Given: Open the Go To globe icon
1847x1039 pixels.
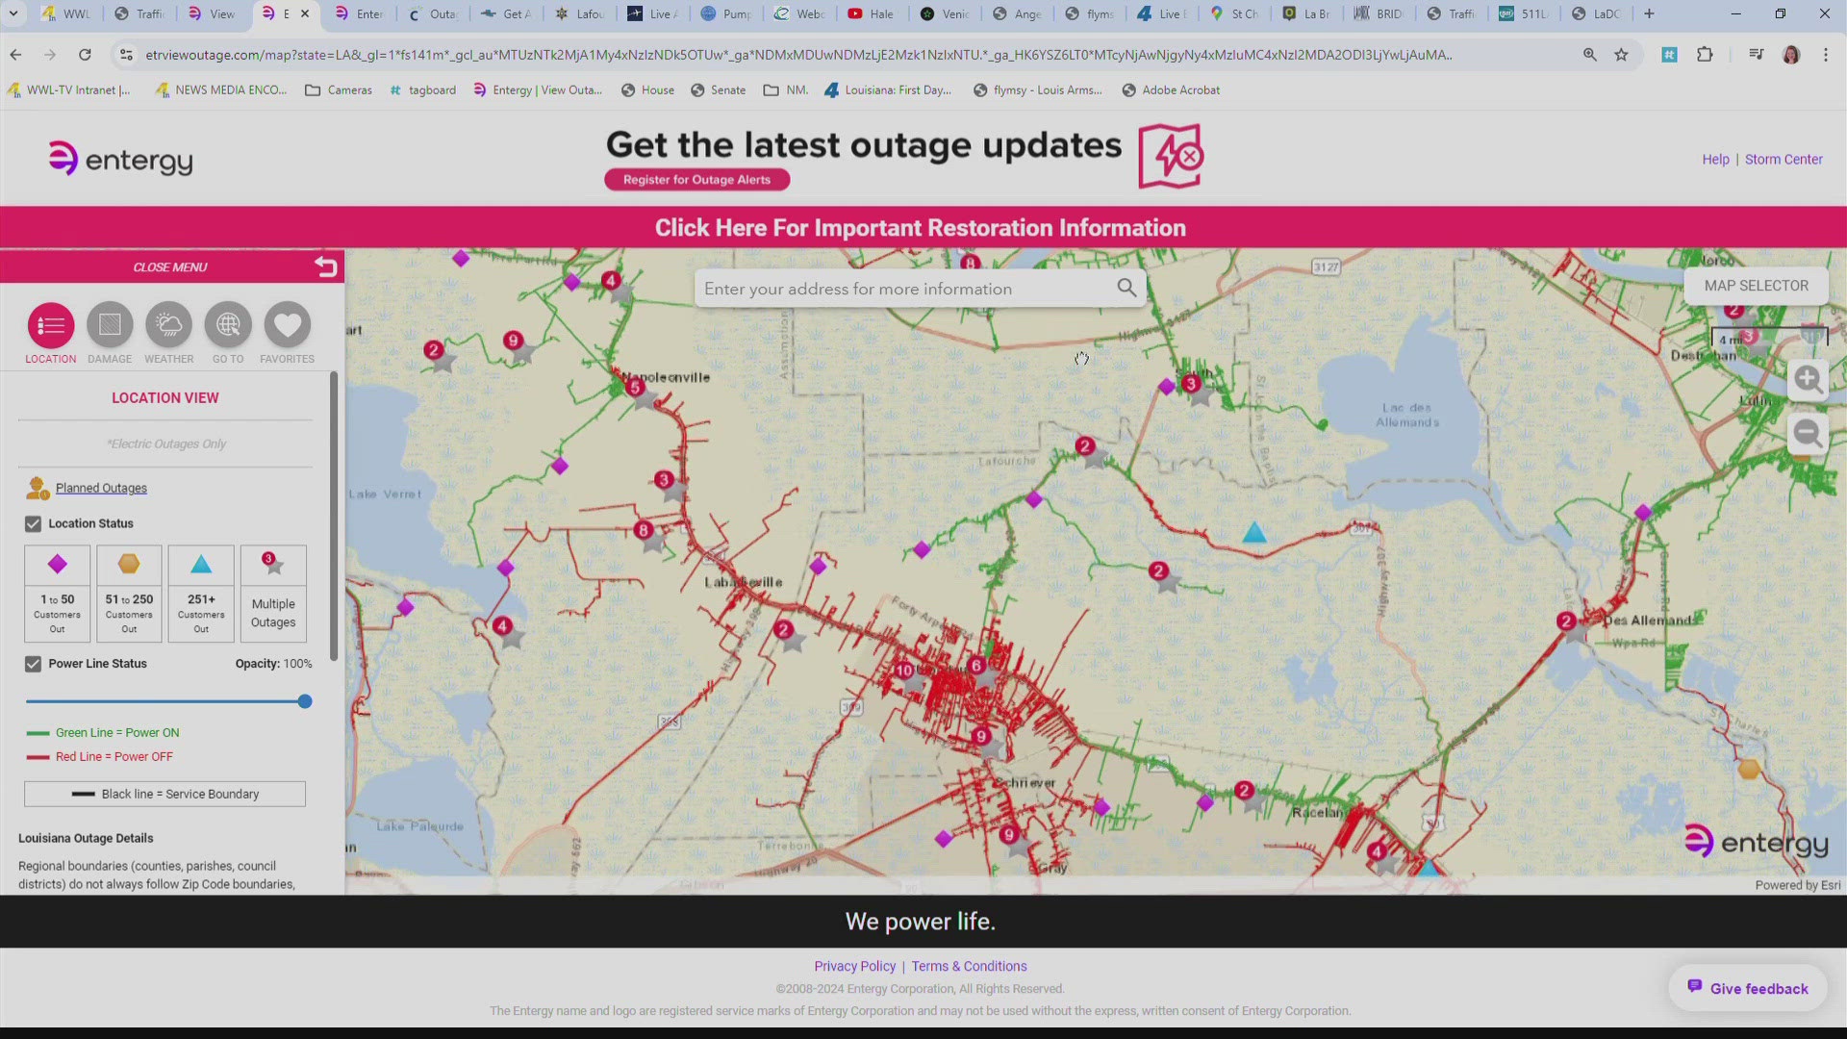Looking at the screenshot, I should pos(228,326).
